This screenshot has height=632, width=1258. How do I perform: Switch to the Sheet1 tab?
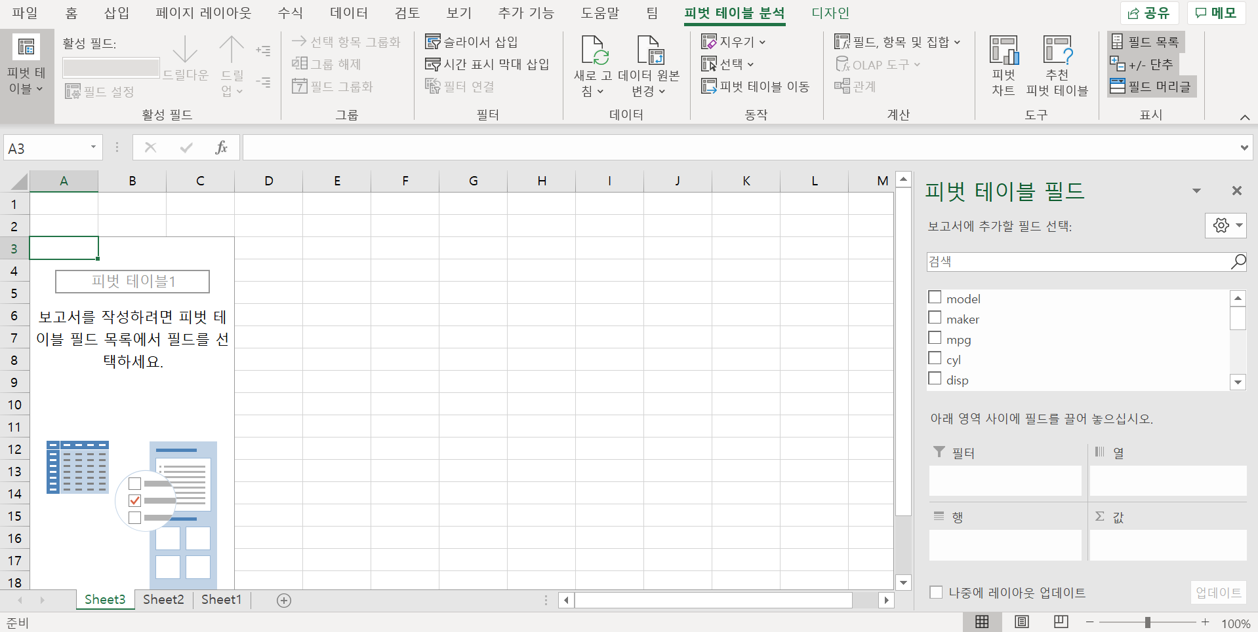[x=221, y=599]
